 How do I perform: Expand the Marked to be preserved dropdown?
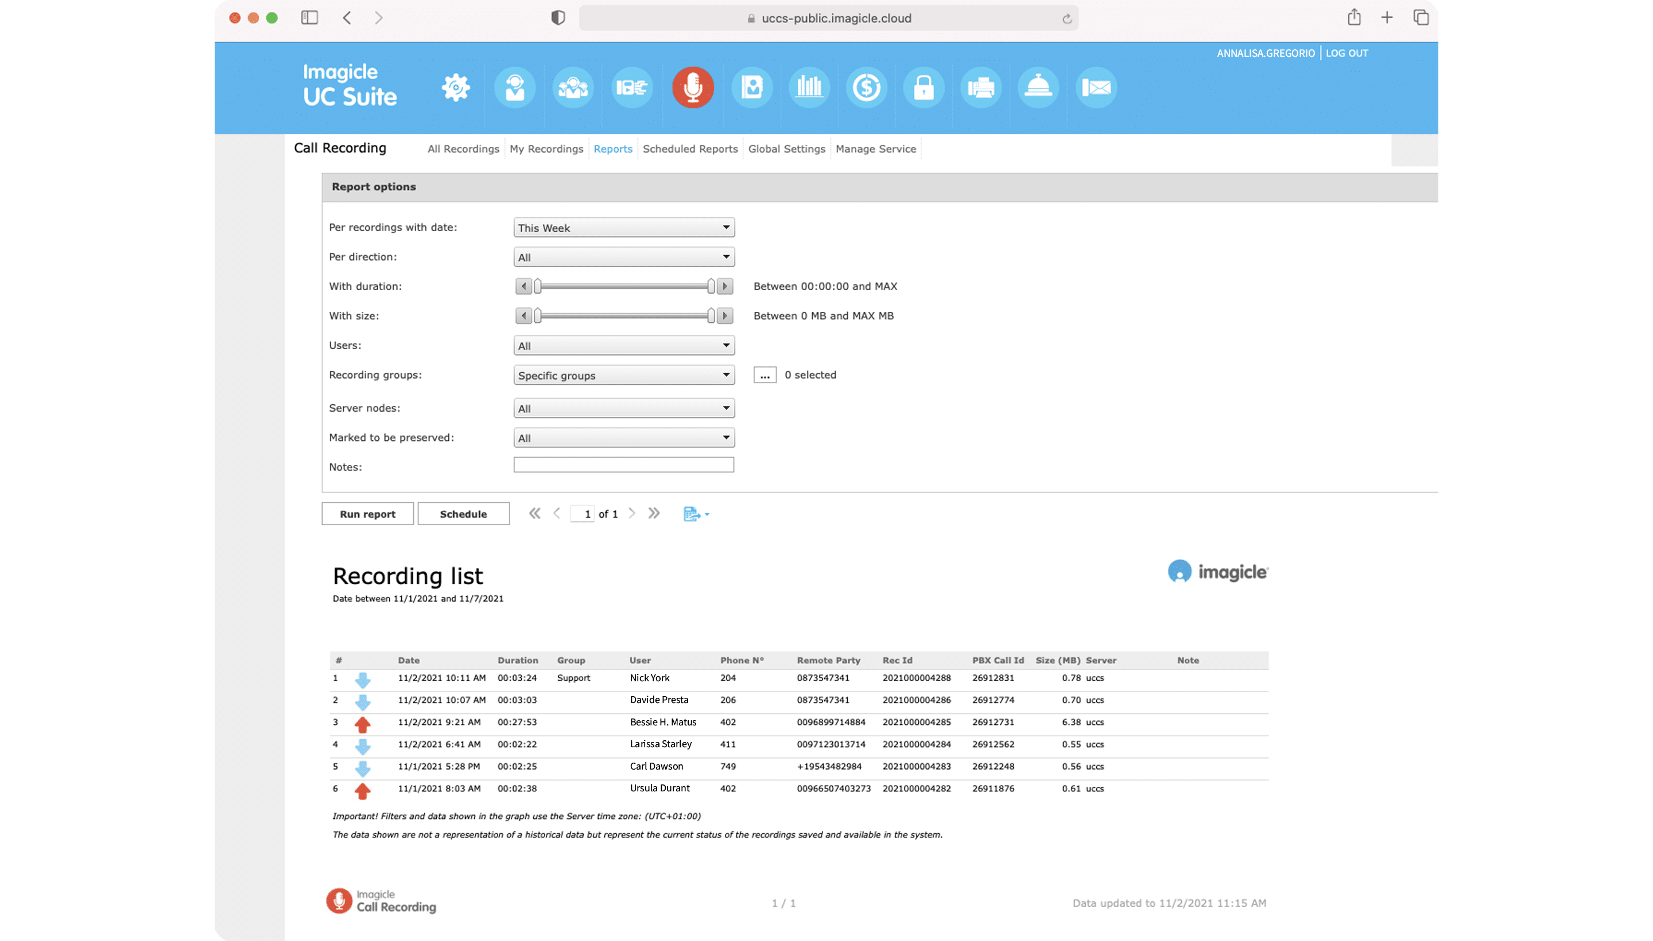(623, 438)
